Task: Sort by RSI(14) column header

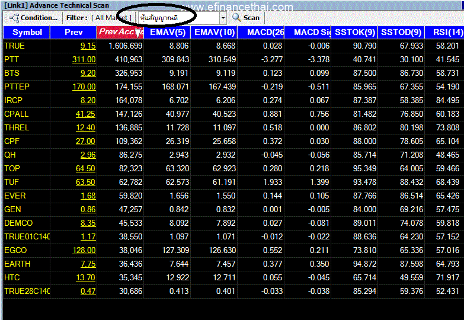Action: [x=445, y=32]
